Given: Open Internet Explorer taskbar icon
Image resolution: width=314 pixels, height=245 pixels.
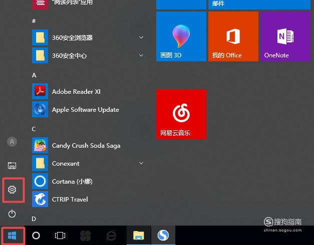Looking at the screenshot, I should [x=111, y=236].
